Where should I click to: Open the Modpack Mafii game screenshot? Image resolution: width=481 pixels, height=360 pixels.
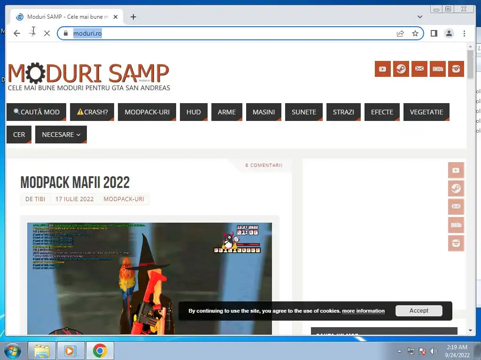click(x=149, y=278)
